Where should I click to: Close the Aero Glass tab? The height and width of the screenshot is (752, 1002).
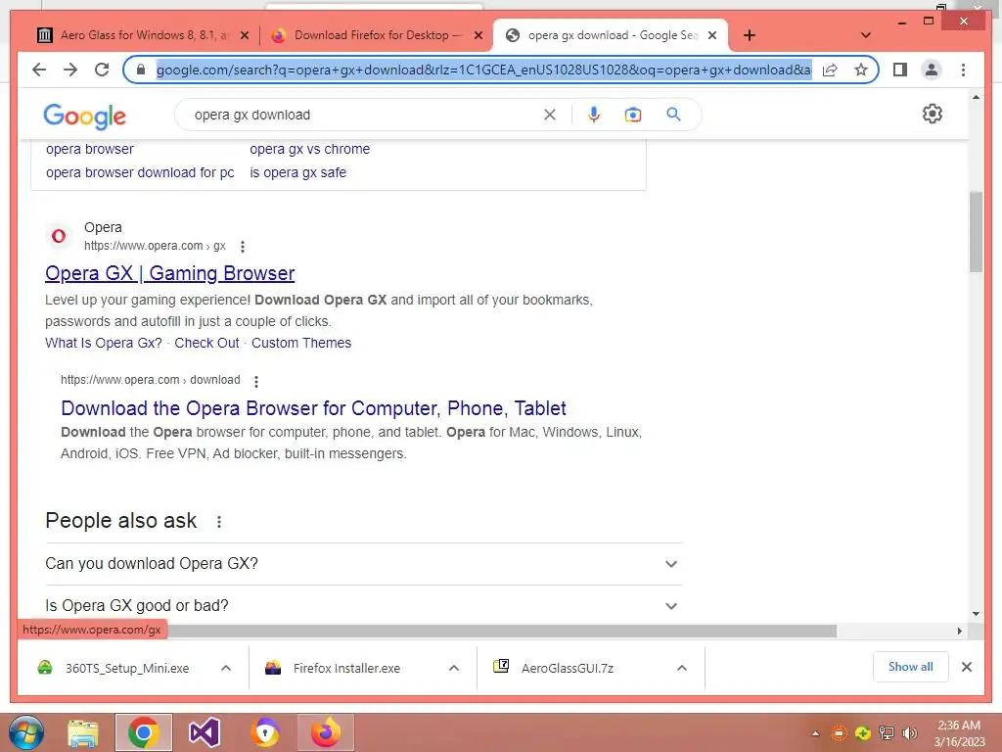244,35
